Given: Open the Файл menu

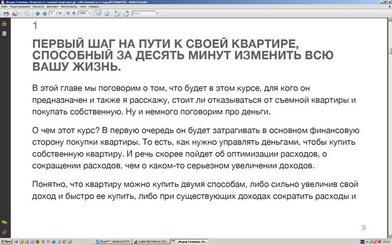Looking at the screenshot, I should (x=4, y=7).
